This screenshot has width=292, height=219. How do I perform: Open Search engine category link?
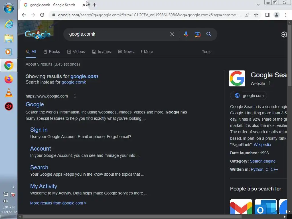point(263,161)
